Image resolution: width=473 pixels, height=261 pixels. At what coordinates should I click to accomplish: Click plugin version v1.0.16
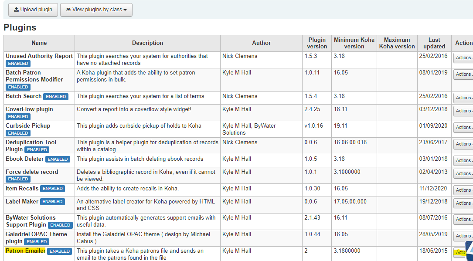click(314, 125)
